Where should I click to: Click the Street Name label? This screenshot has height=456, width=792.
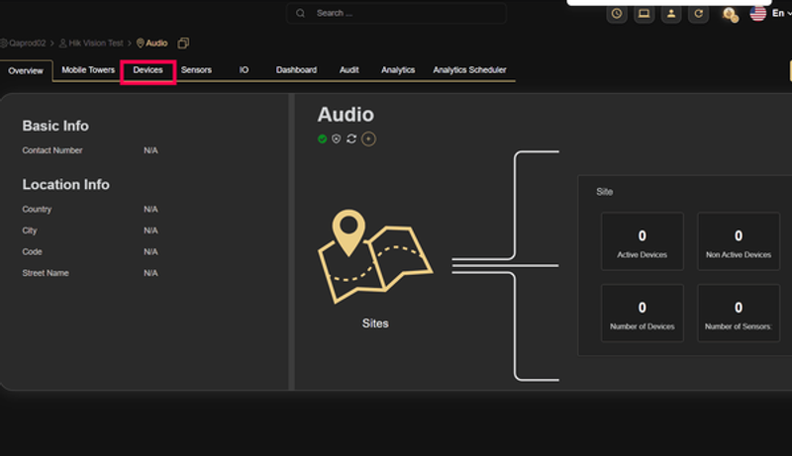point(46,273)
